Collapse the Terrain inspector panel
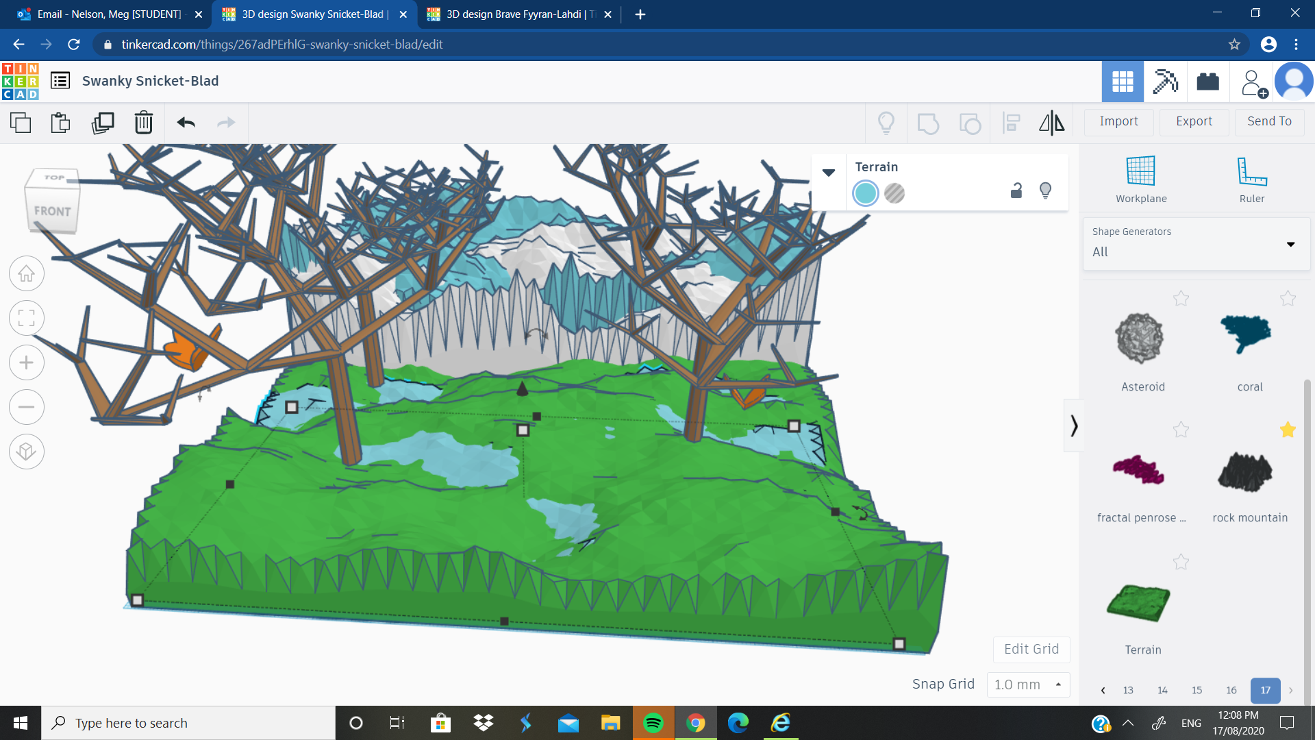Screen dimensions: 1315x740 829,173
